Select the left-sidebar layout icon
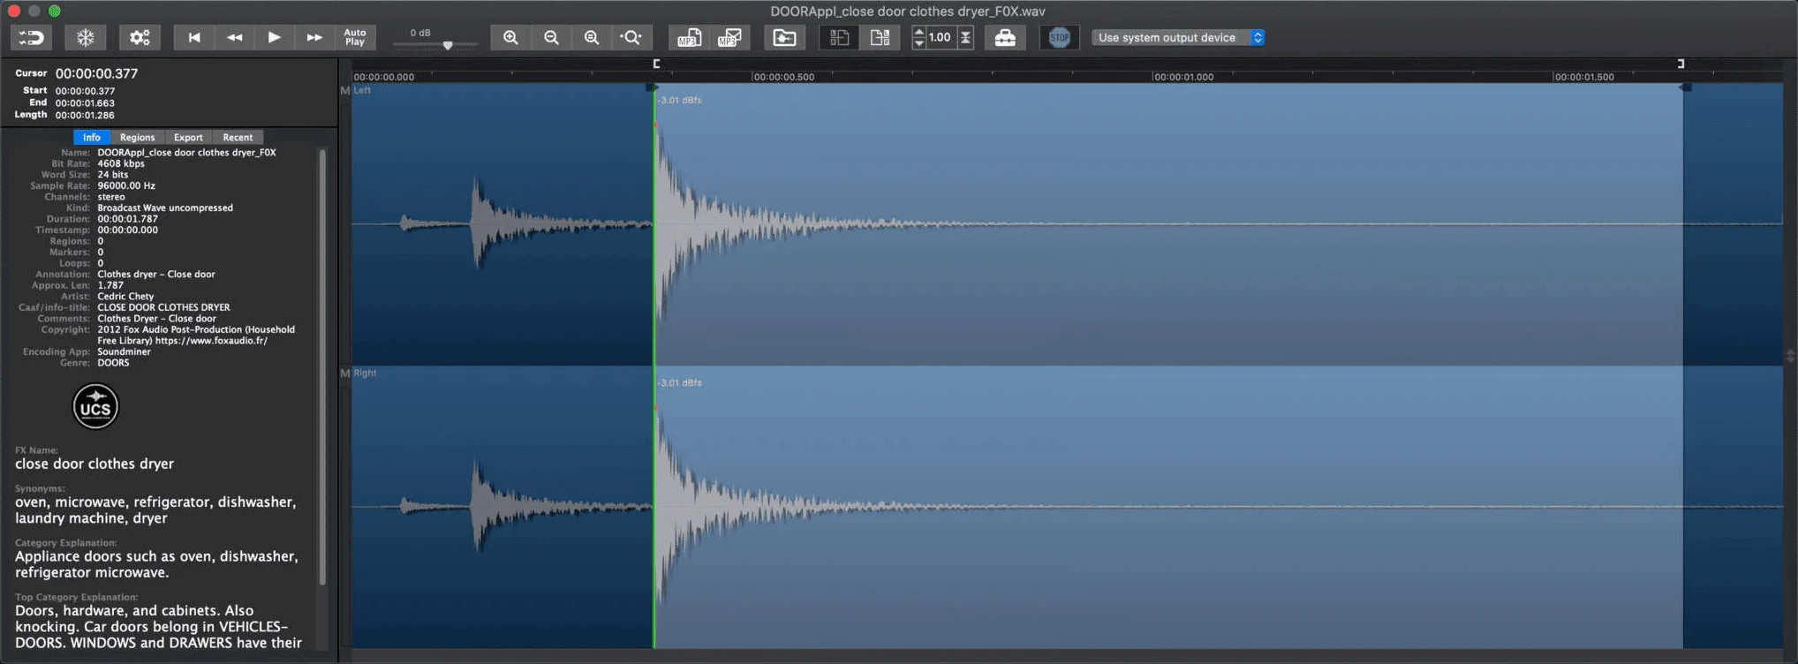This screenshot has height=664, width=1798. coord(839,37)
